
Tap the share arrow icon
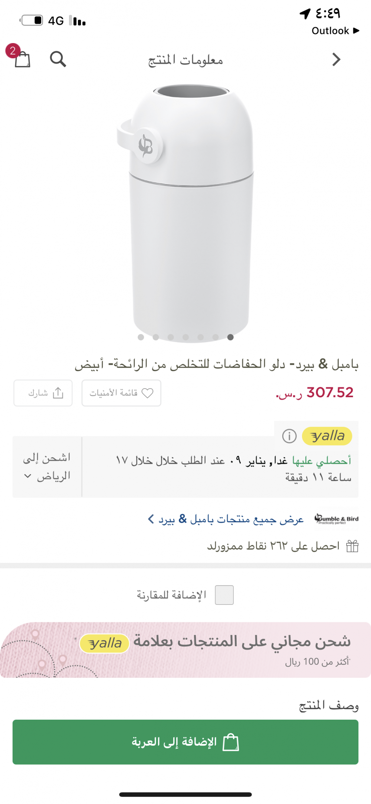[58, 393]
